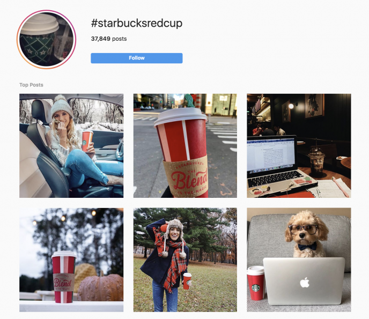This screenshot has width=369, height=319.
Task: Click the laptop screen in cafe photo
Action: tap(271, 154)
